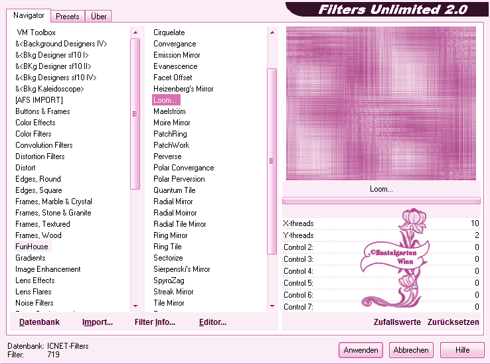The width and height of the screenshot is (490, 364).
Task: Choose the Facet Offset filter
Action: pos(173,78)
